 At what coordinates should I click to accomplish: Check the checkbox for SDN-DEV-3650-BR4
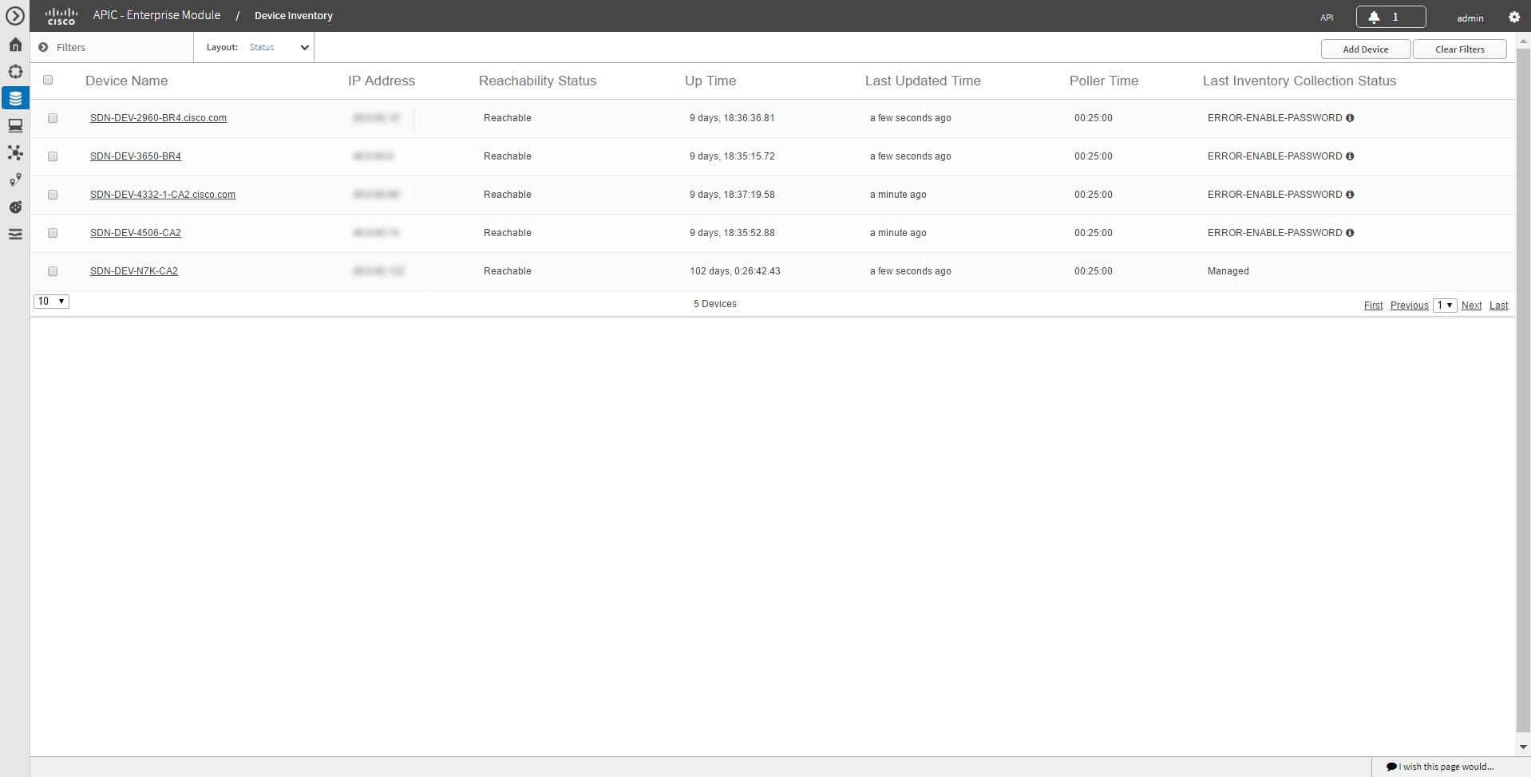[x=53, y=156]
